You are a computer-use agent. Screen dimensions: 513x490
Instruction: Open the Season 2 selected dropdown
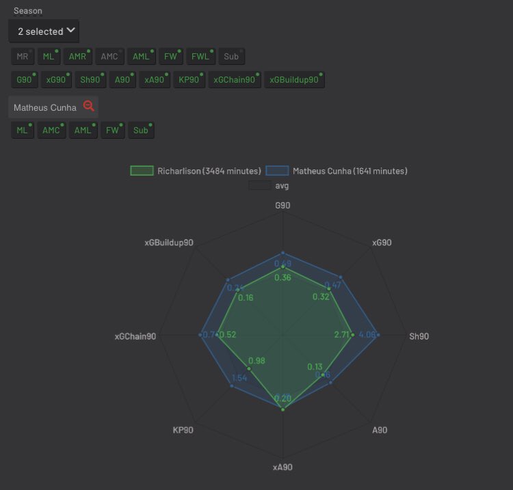44,31
